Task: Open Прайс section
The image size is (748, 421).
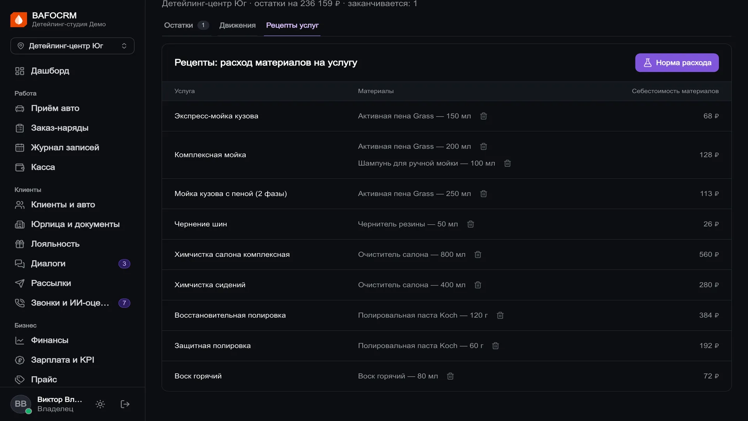Action: click(72, 380)
